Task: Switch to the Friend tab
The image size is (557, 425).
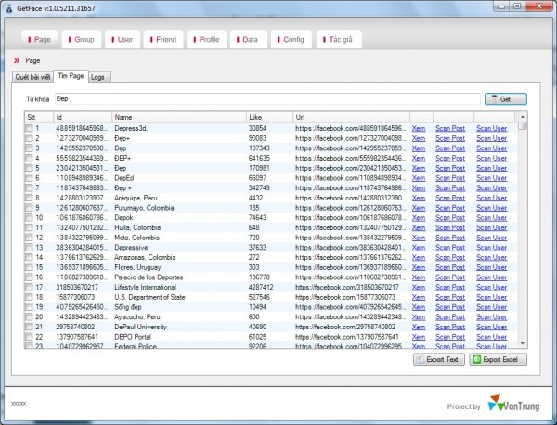Action: [163, 40]
